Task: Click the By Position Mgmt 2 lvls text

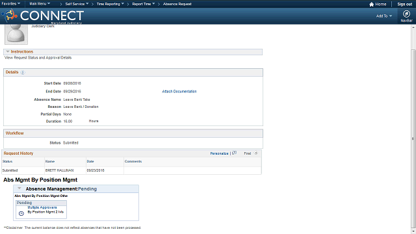Action: (45, 212)
